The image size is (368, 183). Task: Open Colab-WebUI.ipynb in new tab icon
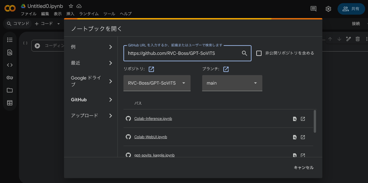tap(303, 137)
